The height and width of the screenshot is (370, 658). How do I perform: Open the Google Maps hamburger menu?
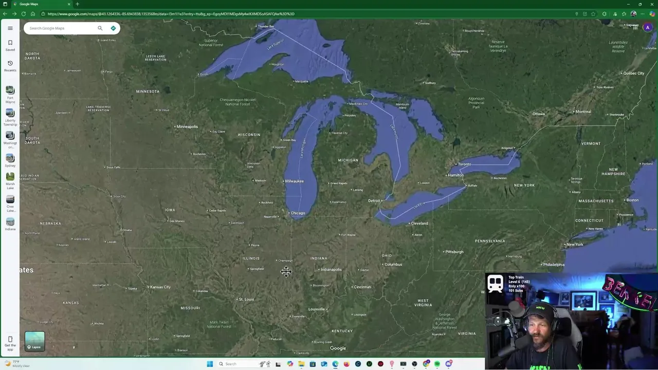click(10, 28)
